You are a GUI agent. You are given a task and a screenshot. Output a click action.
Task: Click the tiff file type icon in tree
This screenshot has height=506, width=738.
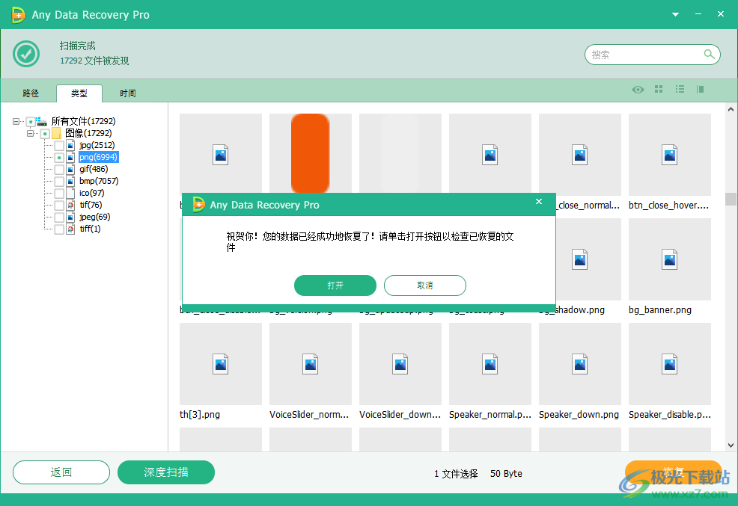(x=70, y=229)
